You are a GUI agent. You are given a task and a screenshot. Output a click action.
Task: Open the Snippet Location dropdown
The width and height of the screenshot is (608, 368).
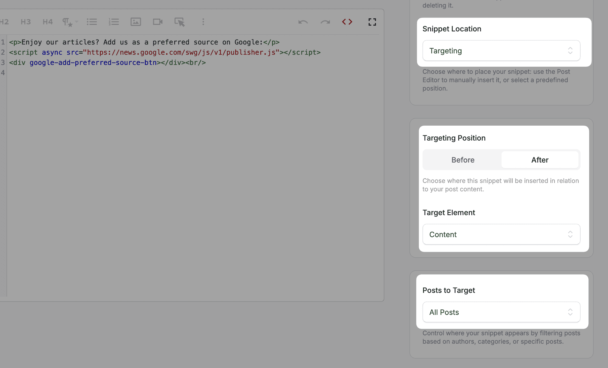(501, 51)
